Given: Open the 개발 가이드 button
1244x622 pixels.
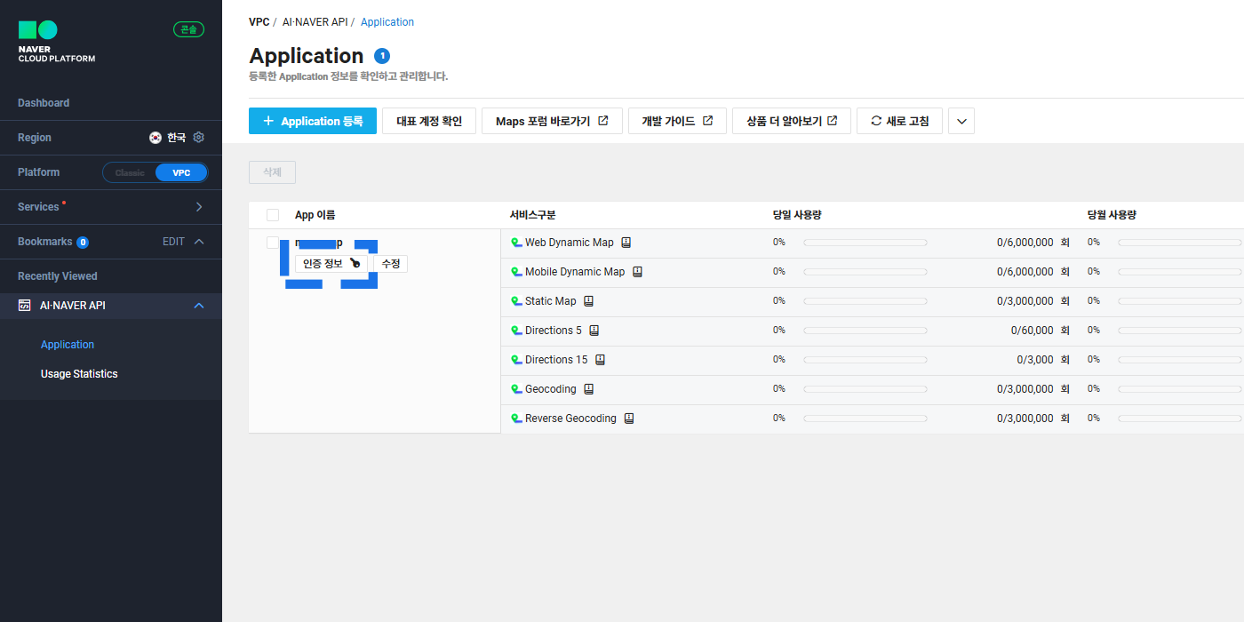Looking at the screenshot, I should tap(677, 121).
